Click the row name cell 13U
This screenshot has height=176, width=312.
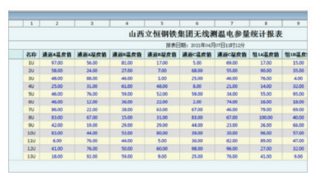pyautogui.click(x=31, y=156)
